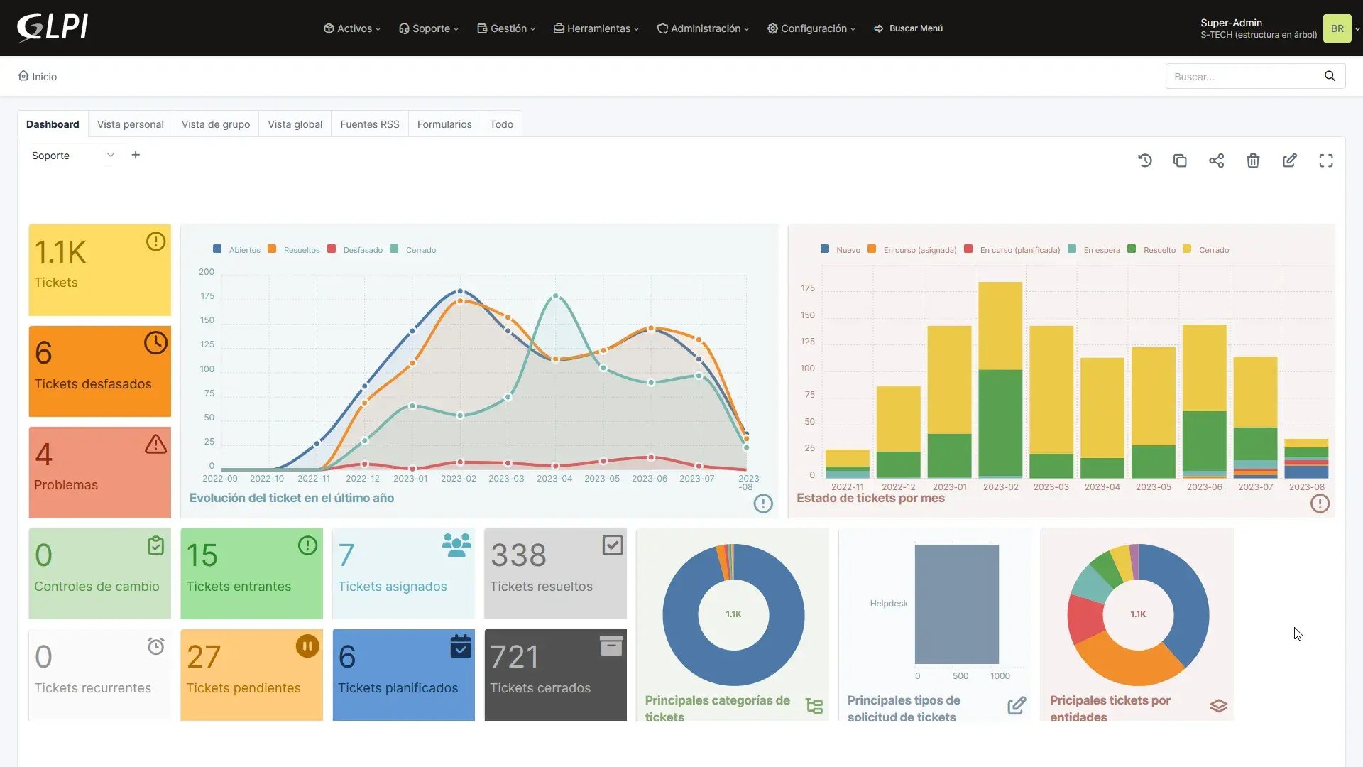Delete the dashboard using trash icon
This screenshot has height=767, width=1363.
point(1253,161)
